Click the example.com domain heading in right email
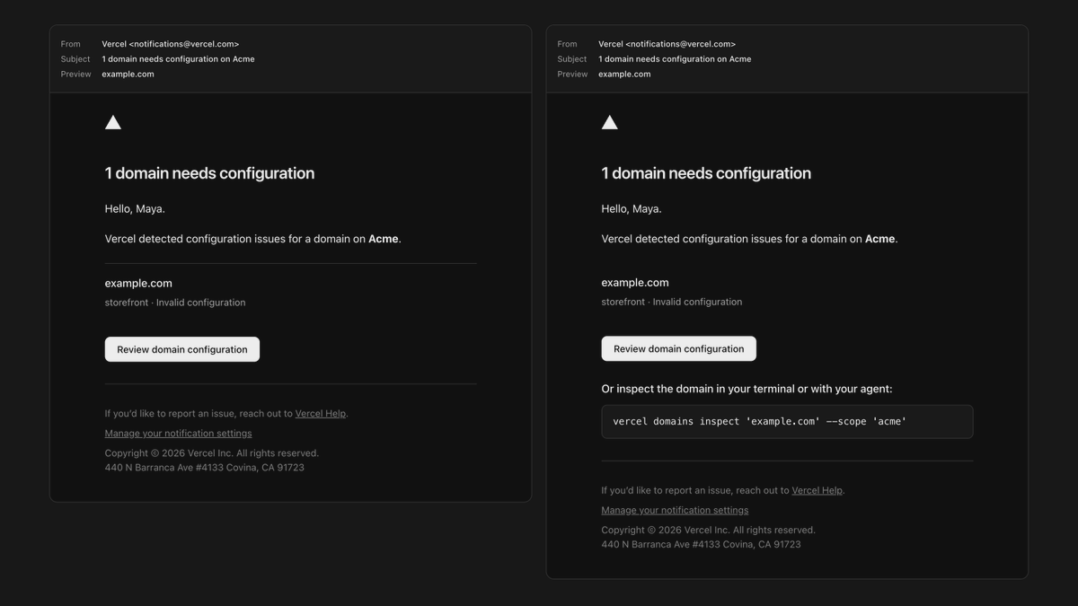This screenshot has width=1078, height=606. tap(635, 282)
